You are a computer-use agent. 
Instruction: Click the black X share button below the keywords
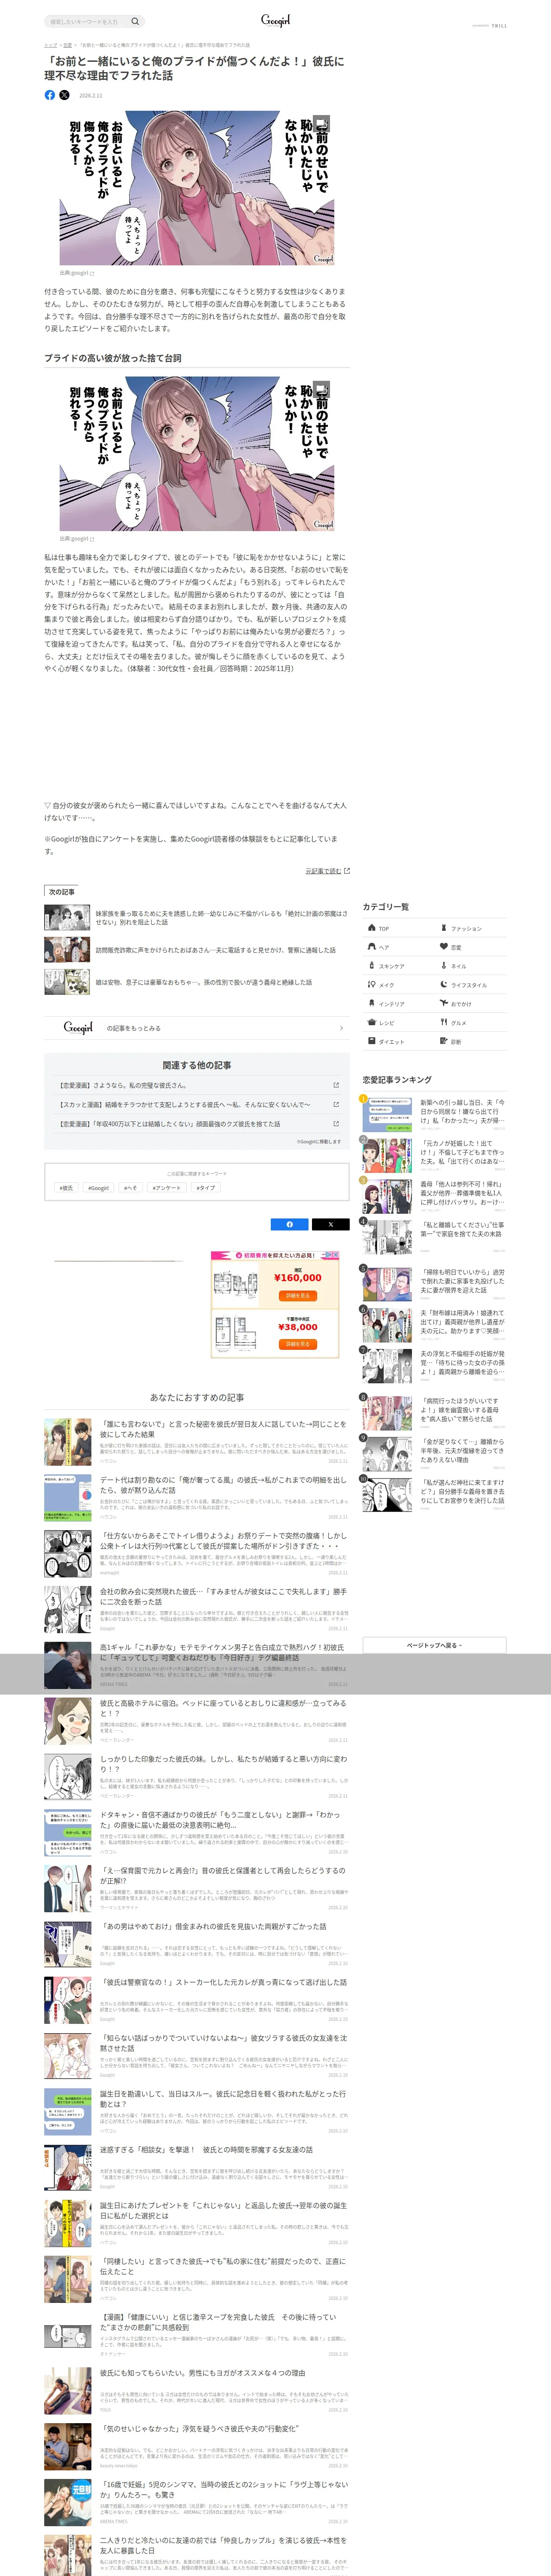click(331, 1224)
